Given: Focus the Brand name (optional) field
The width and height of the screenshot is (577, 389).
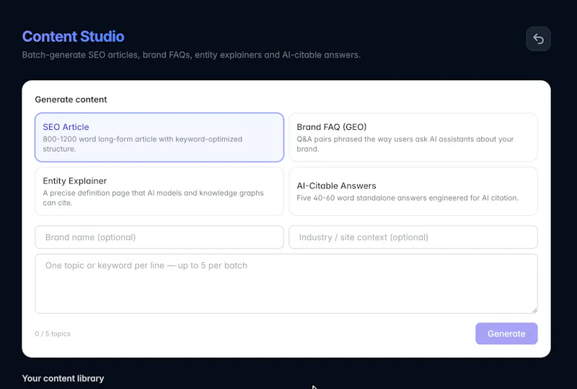Looking at the screenshot, I should [x=159, y=237].
